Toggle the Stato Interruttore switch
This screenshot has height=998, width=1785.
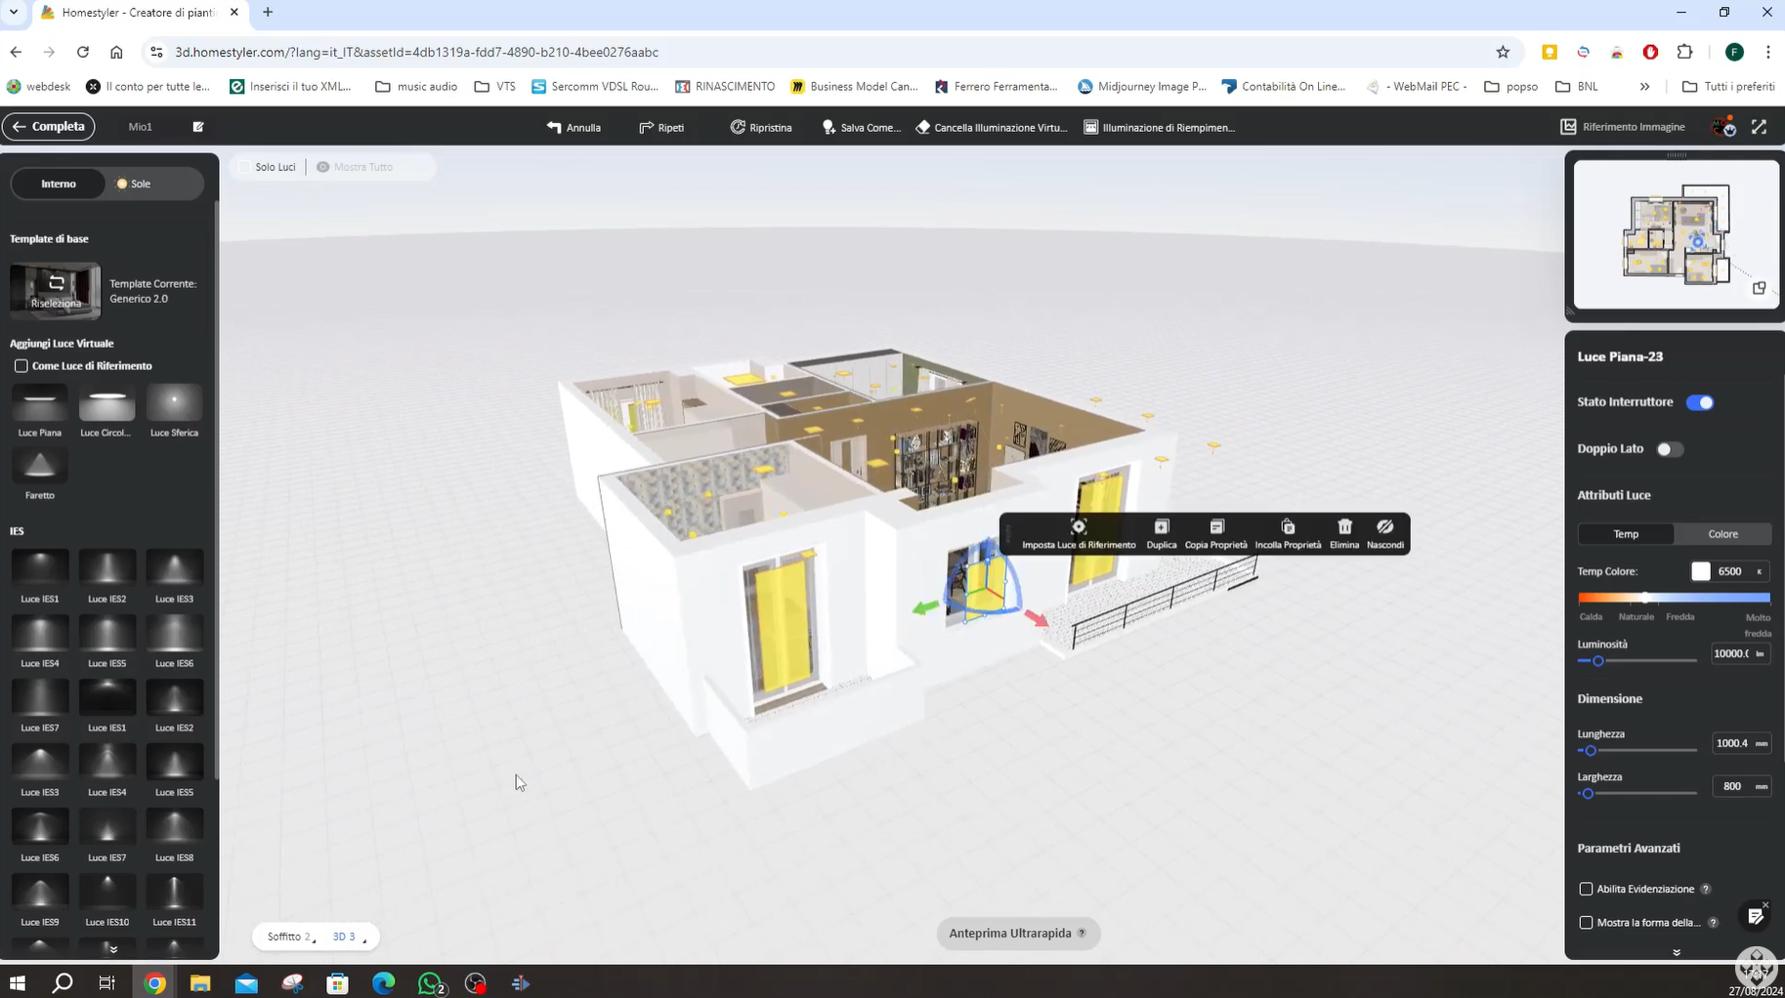(1699, 402)
